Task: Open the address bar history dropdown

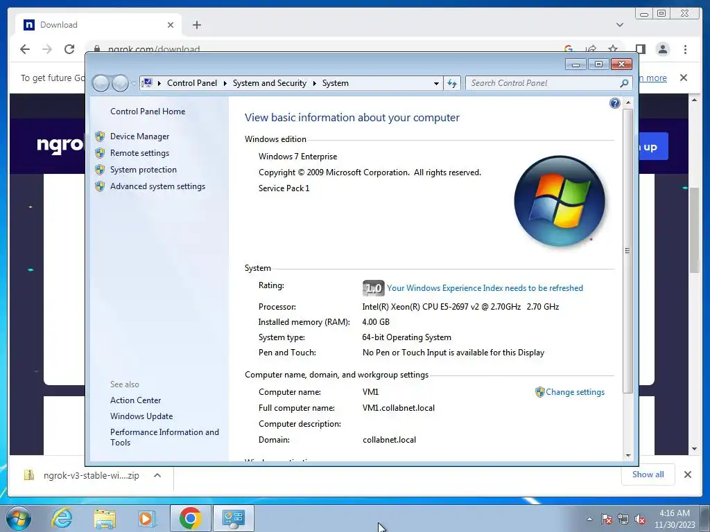Action: (x=436, y=84)
